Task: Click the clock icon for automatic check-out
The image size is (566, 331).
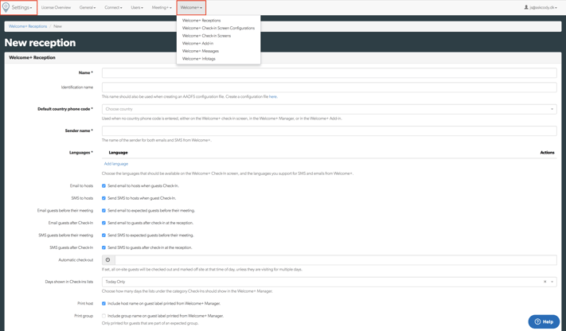Action: tap(108, 260)
